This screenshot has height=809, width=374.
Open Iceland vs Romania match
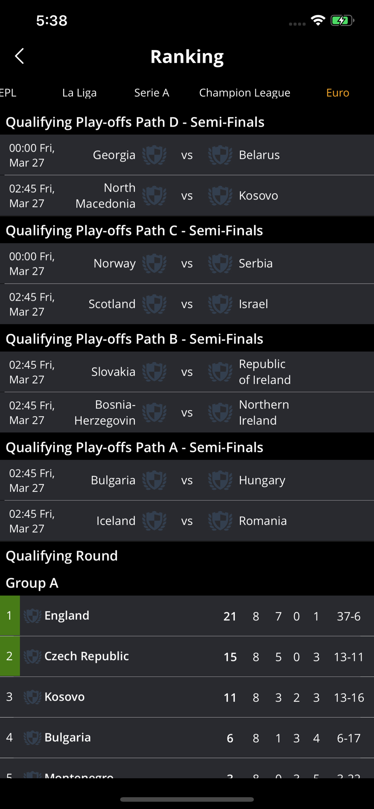coord(187,521)
